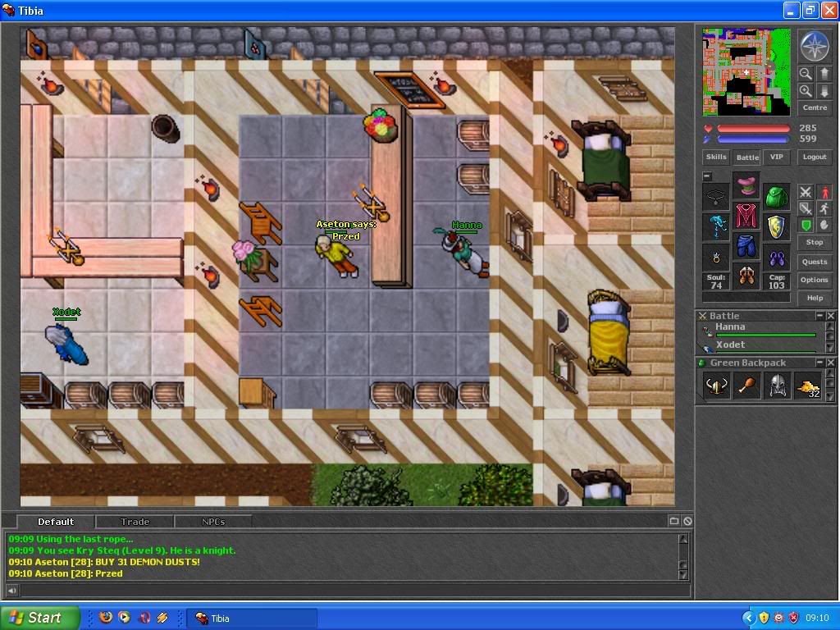
Task: Click on the minimap
Action: (746, 72)
